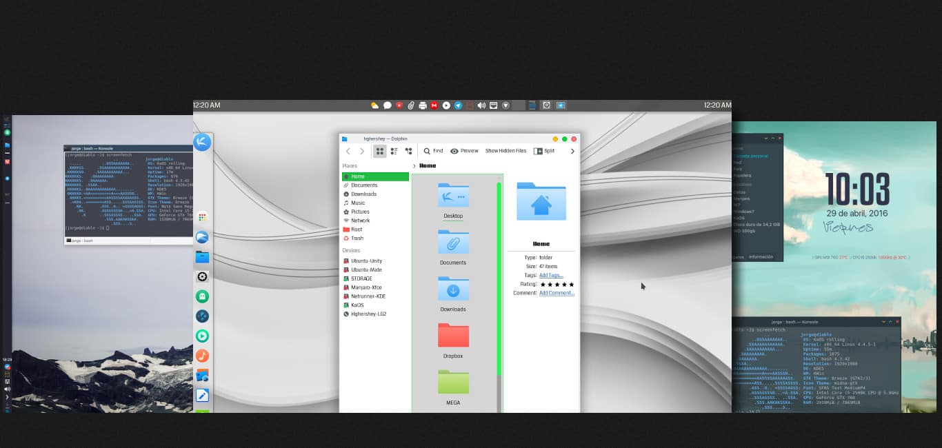Go back using Dolphin's back arrow

pyautogui.click(x=348, y=151)
